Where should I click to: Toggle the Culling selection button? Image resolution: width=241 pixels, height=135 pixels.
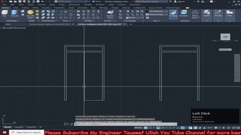point(173,14)
